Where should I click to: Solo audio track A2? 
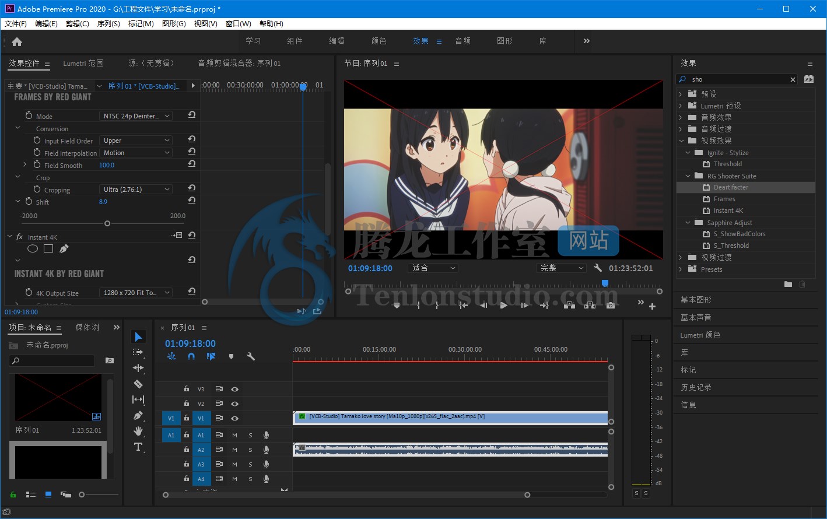[x=250, y=450]
